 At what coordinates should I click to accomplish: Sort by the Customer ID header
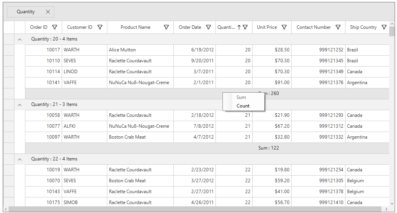(80, 27)
